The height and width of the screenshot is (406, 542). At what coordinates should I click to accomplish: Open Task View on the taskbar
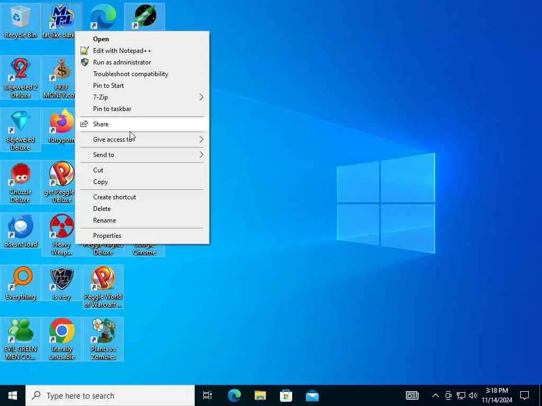(207, 395)
